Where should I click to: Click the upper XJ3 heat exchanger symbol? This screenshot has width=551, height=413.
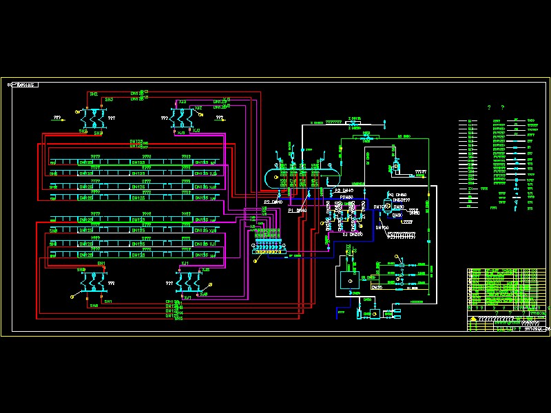(184, 117)
